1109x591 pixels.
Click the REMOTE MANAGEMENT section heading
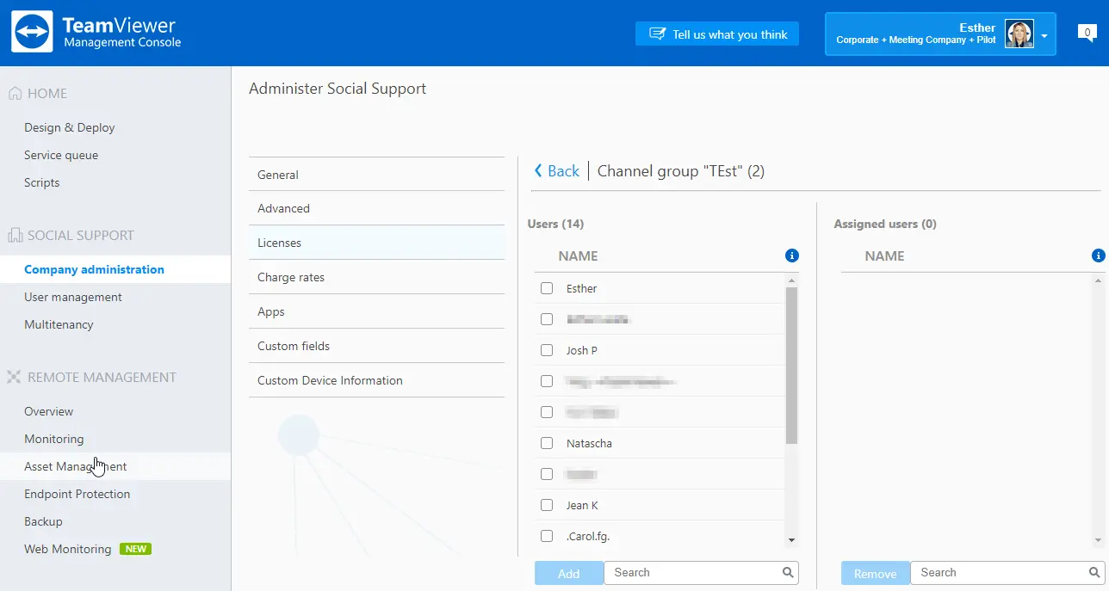point(102,377)
